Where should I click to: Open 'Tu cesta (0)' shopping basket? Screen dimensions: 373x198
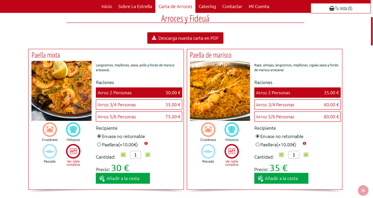coord(341,8)
